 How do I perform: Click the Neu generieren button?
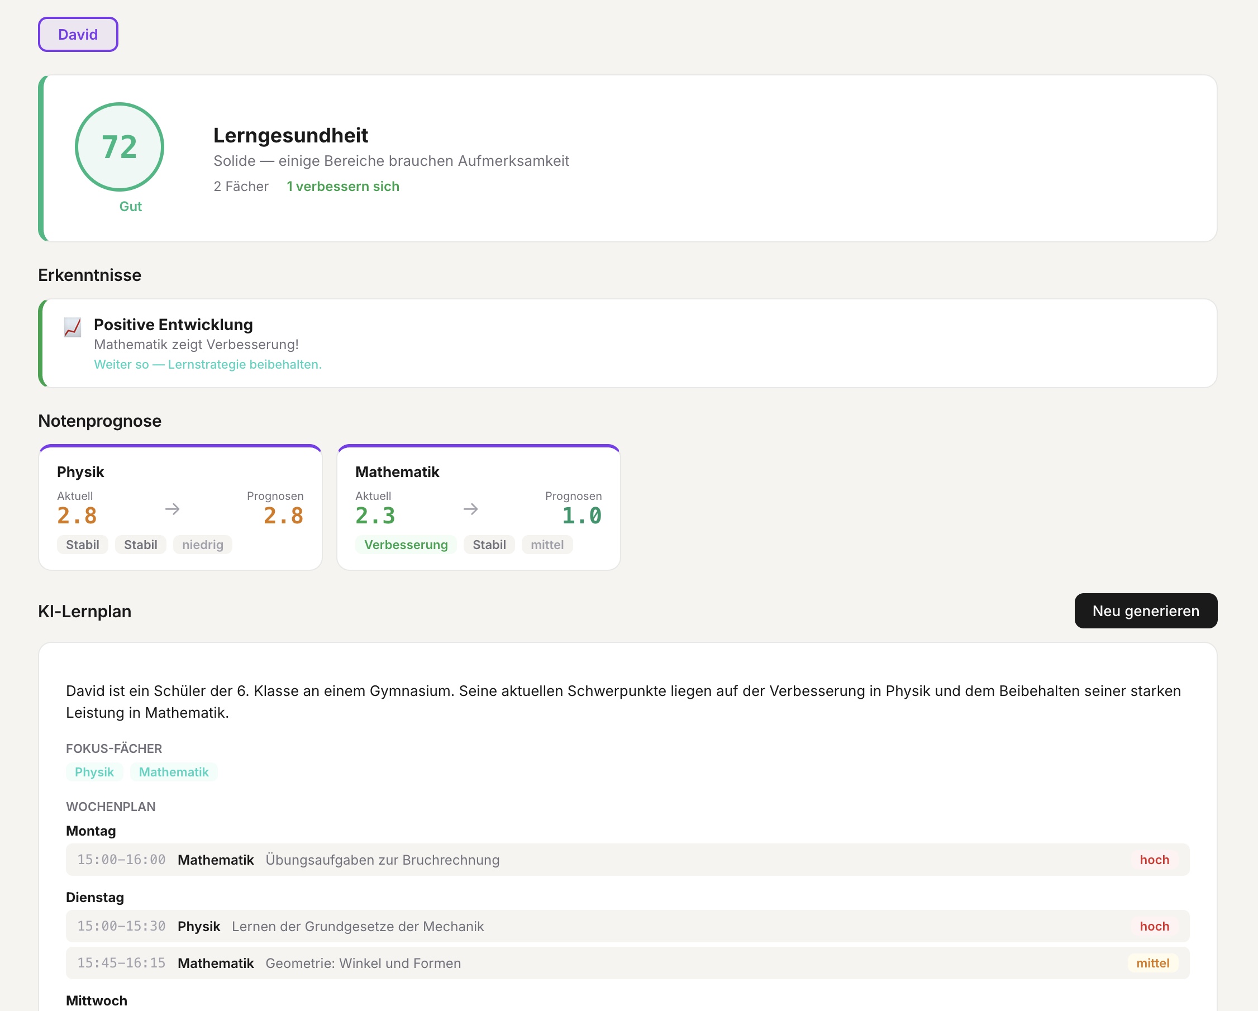pyautogui.click(x=1145, y=611)
